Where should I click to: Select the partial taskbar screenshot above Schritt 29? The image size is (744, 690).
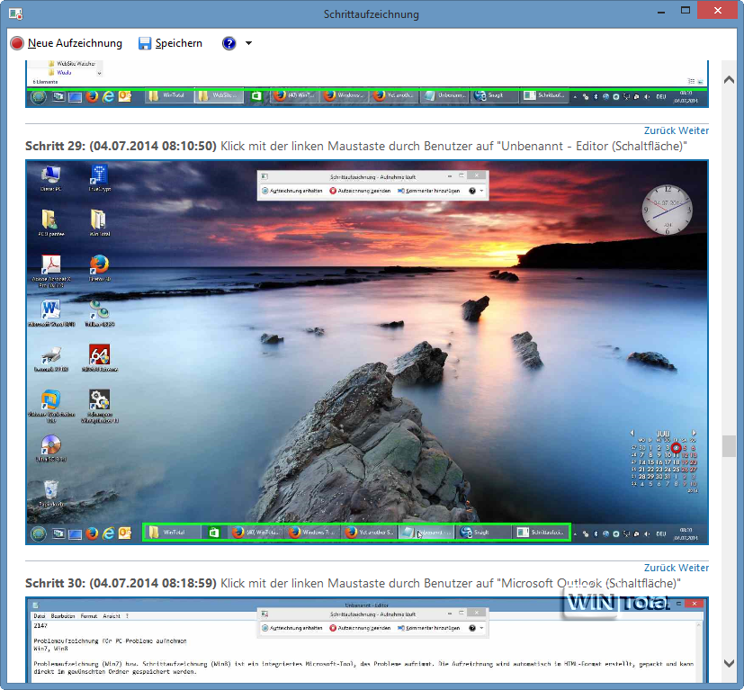pyautogui.click(x=367, y=84)
